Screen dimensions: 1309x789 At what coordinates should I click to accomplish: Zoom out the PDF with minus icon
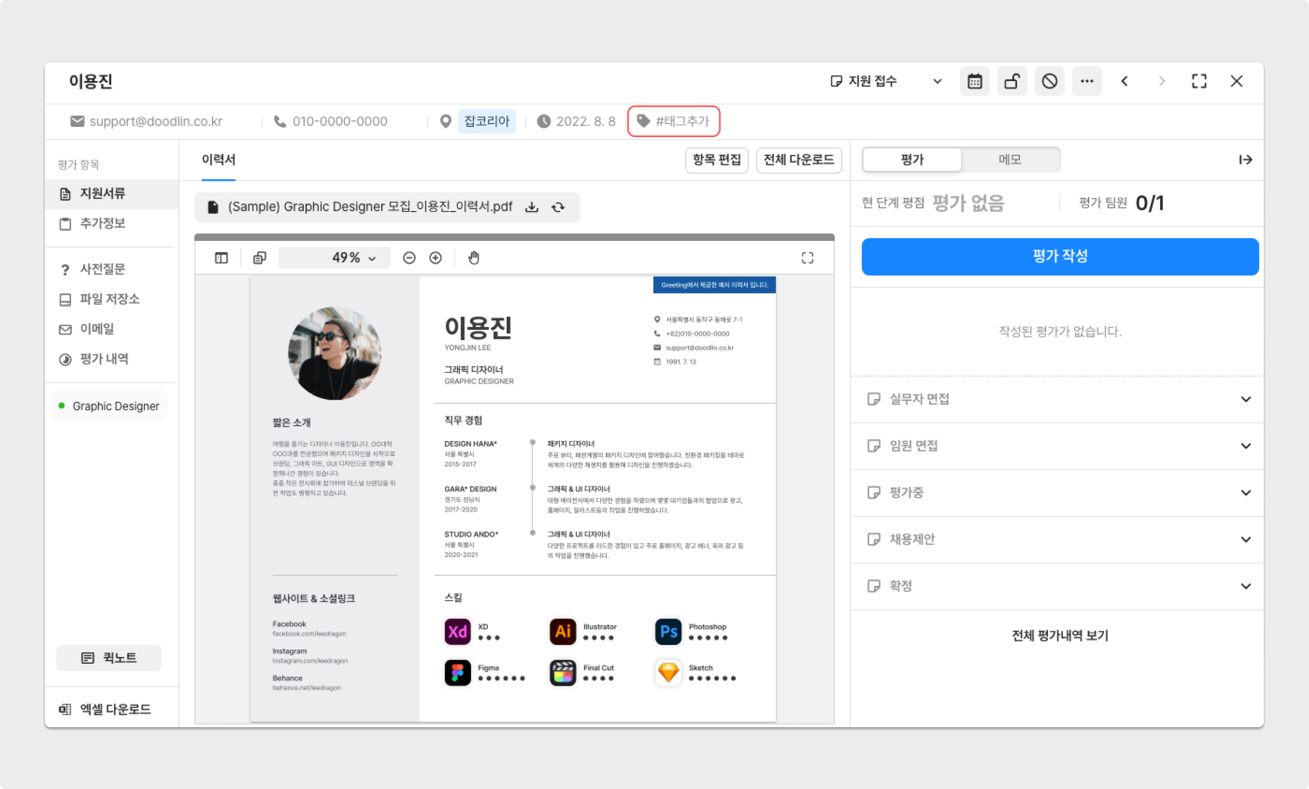pos(409,258)
